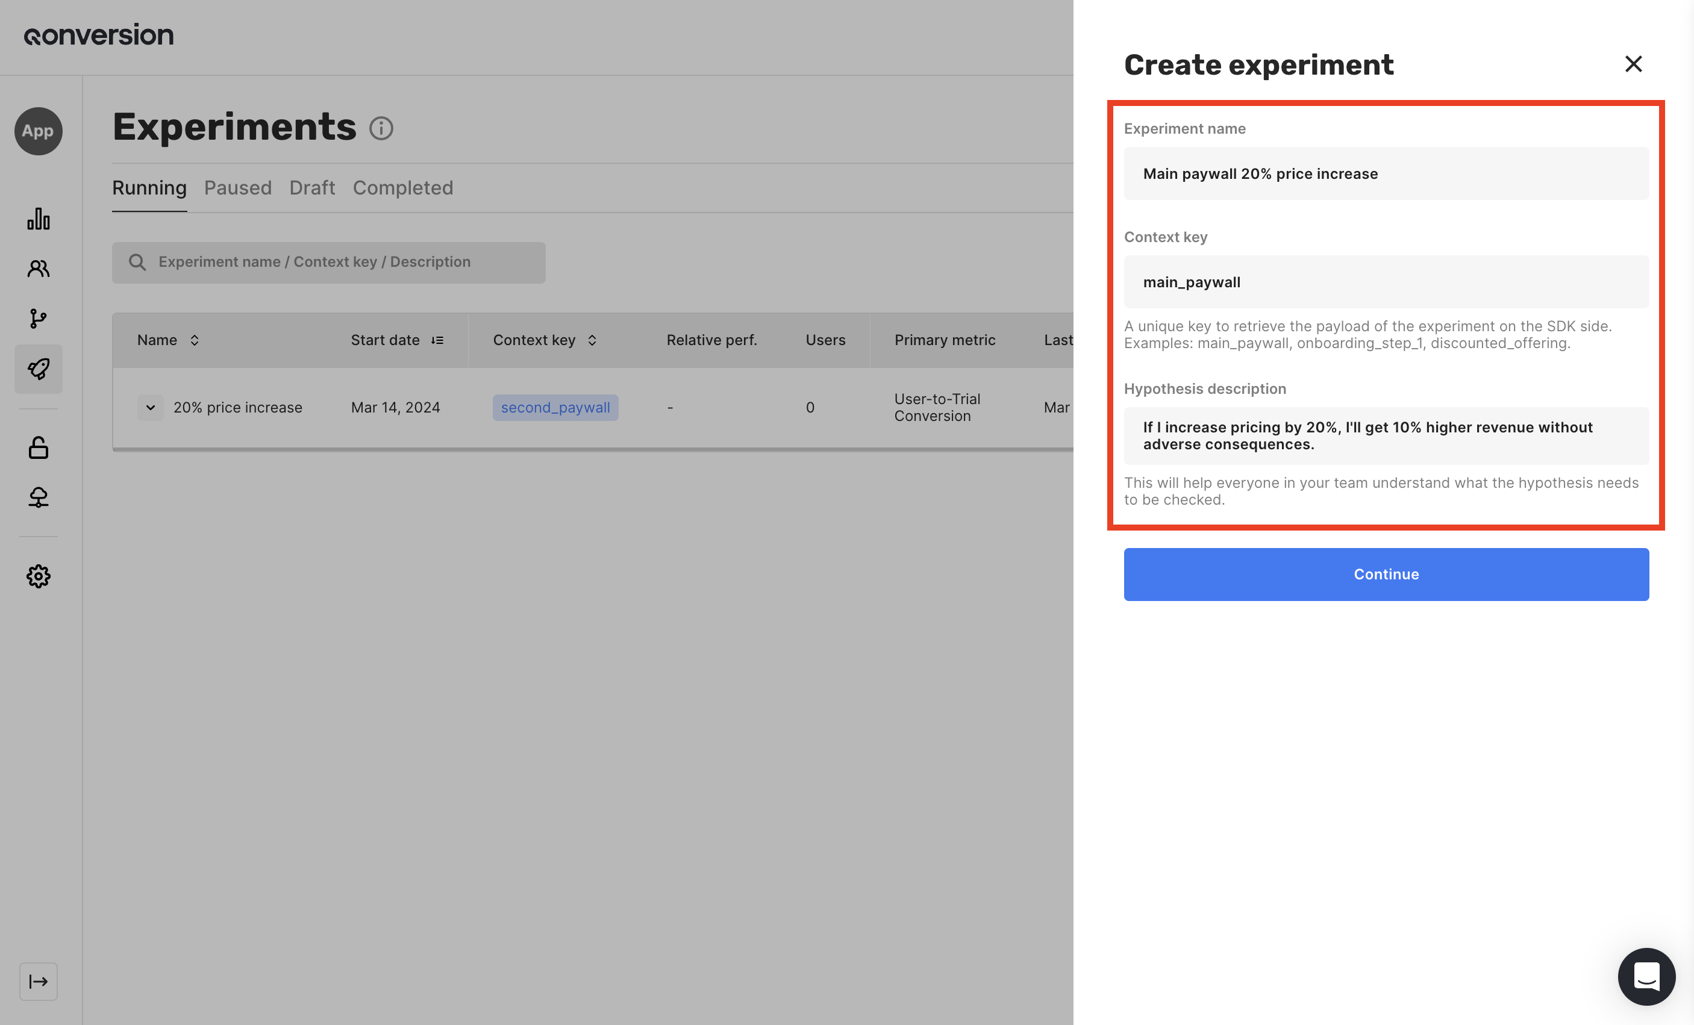This screenshot has height=1025, width=1694.
Task: Sort by Context key column
Action: coord(592,340)
